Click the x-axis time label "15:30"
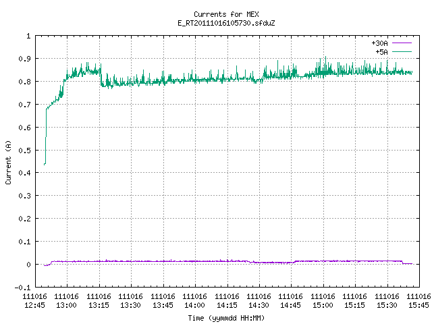The image size is (432, 324). pos(387,305)
